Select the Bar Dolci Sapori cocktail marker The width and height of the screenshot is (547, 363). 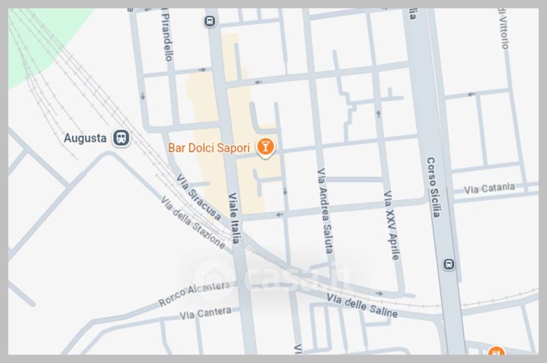pyautogui.click(x=265, y=148)
